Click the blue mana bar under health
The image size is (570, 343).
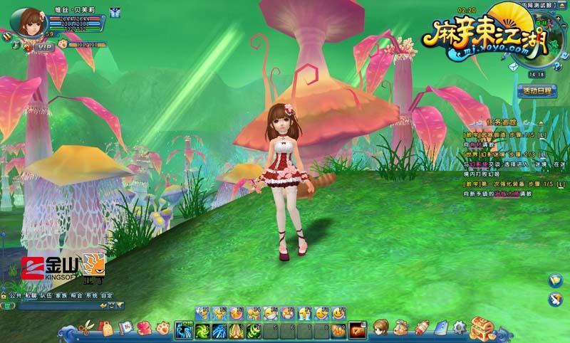tap(75, 23)
